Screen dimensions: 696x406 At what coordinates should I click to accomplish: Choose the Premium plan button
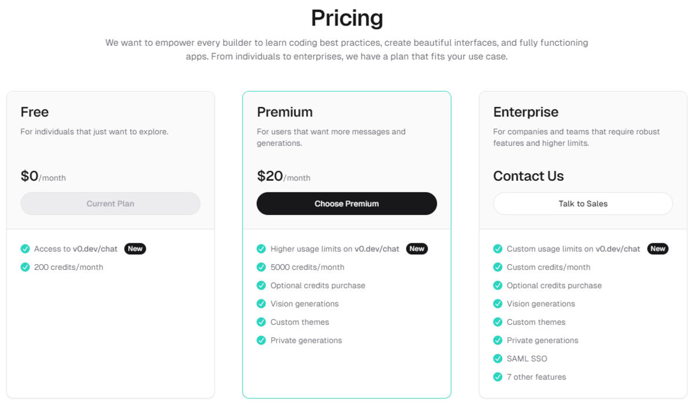coord(347,203)
